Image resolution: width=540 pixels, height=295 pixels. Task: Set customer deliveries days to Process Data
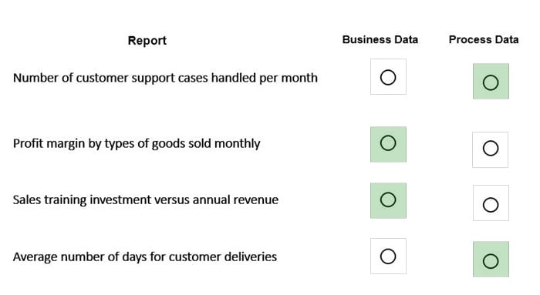coord(491,261)
